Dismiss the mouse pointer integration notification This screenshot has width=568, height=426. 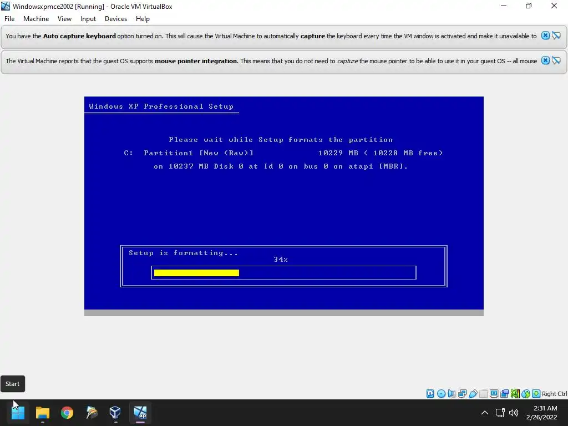coord(545,60)
